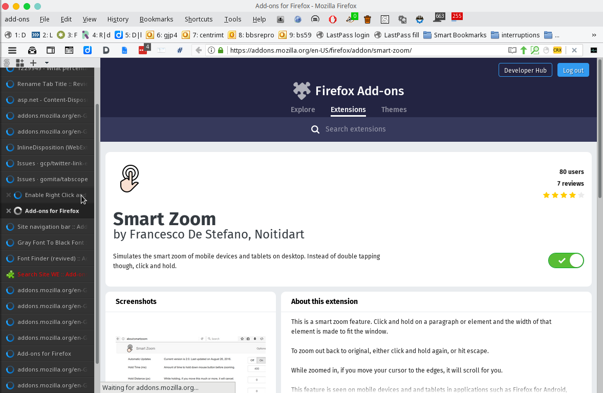Open the Smart Bookmarks folder
The image size is (603, 393).
(455, 35)
